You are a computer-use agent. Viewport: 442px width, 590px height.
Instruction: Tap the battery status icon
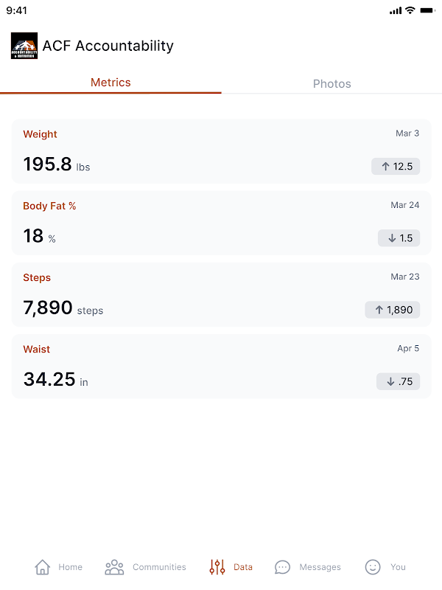click(427, 10)
